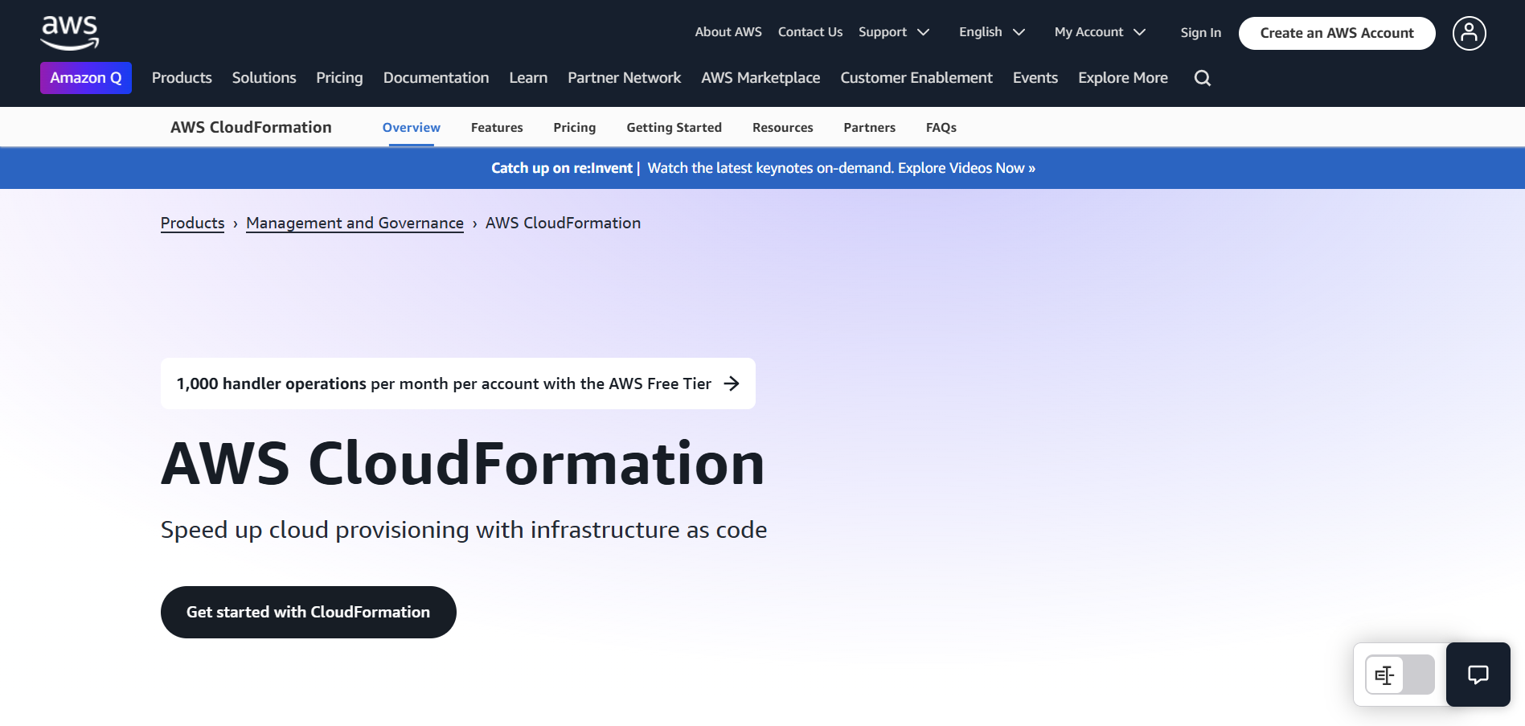Expand the My Account dropdown

[1100, 32]
